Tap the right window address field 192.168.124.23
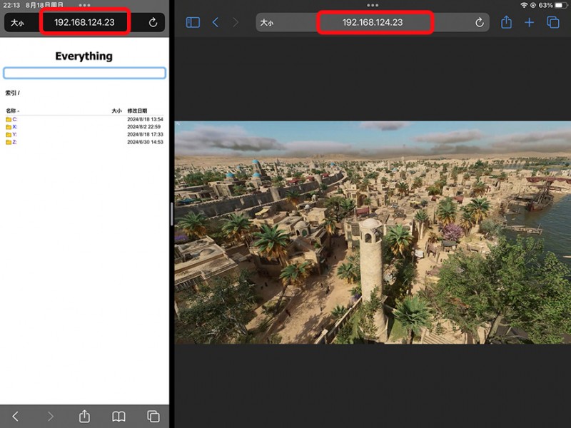 pyautogui.click(x=373, y=23)
